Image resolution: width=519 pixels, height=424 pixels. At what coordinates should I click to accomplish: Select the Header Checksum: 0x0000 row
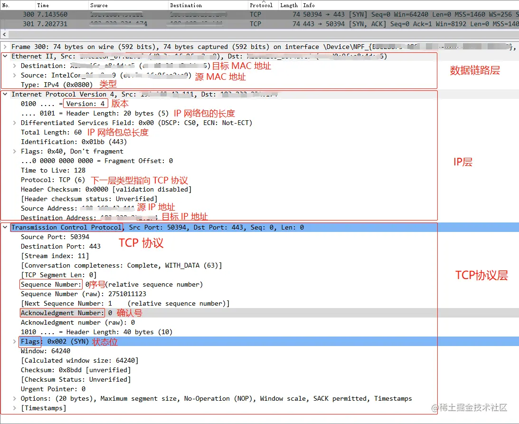click(x=106, y=190)
